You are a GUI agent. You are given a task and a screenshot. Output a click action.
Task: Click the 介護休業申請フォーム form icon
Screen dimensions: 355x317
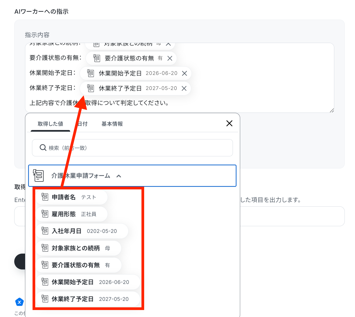click(38, 176)
